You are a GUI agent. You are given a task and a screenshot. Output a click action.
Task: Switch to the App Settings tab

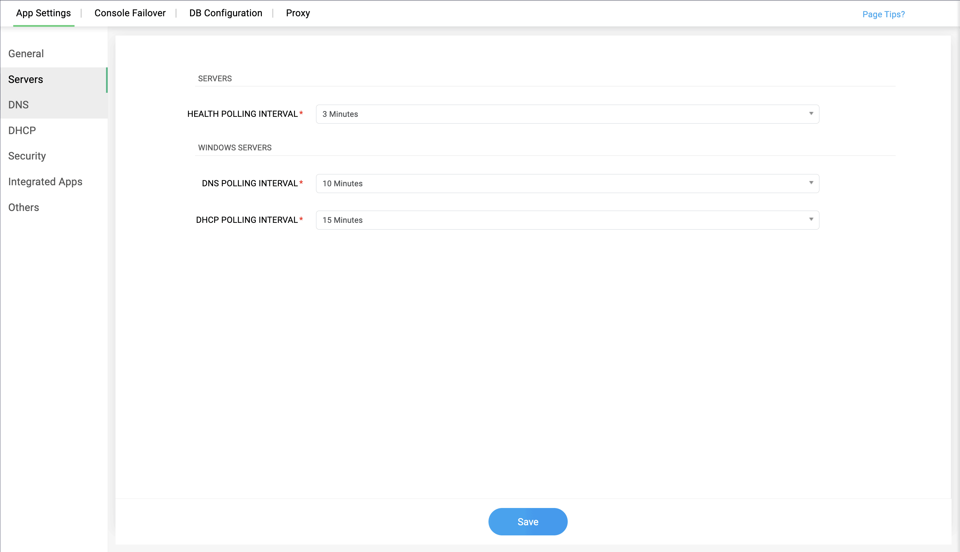coord(43,13)
